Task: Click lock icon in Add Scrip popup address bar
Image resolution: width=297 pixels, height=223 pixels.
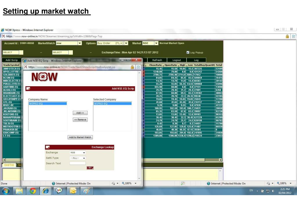Action: 132,67
